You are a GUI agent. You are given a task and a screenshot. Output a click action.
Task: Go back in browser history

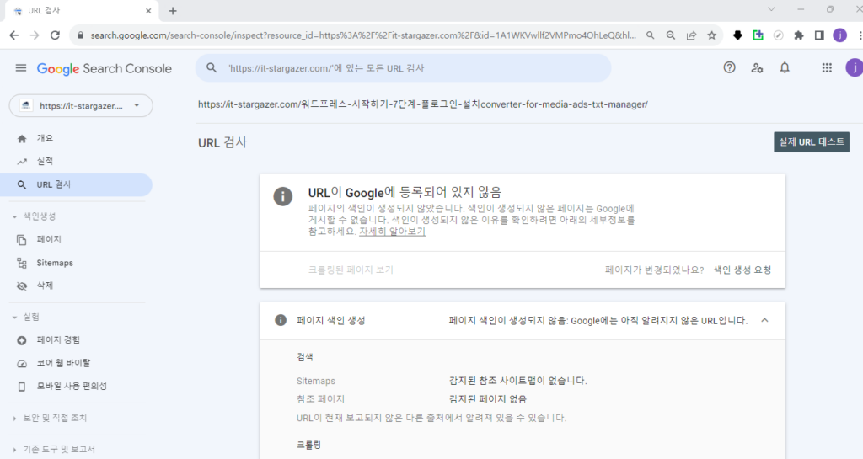point(13,35)
